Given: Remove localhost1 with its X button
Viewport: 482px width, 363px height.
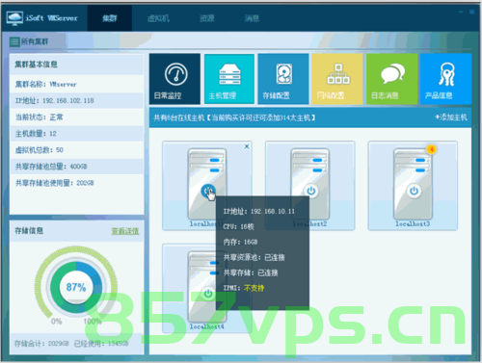Looking at the screenshot, I should click(247, 146).
